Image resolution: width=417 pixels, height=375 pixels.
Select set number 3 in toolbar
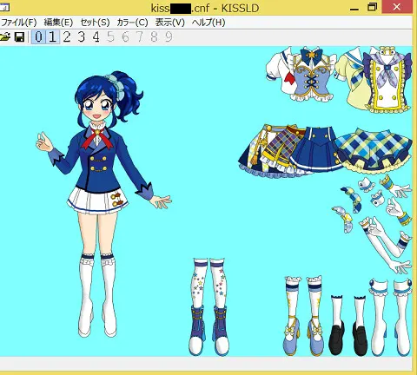pos(82,37)
